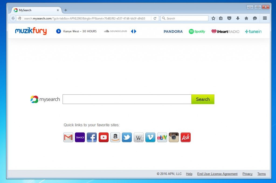Open the Terms footer link
The height and width of the screenshot is (183, 276).
coord(261,174)
